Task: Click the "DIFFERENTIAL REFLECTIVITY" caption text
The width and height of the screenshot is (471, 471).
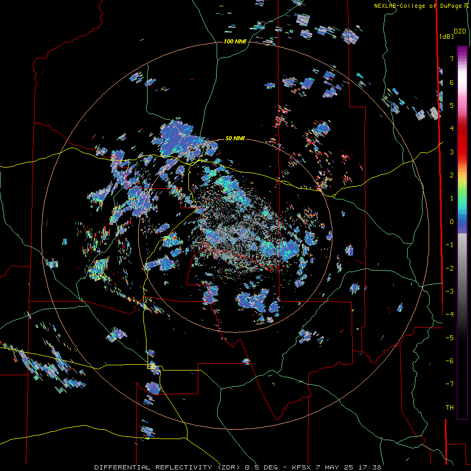Action: pyautogui.click(x=153, y=467)
